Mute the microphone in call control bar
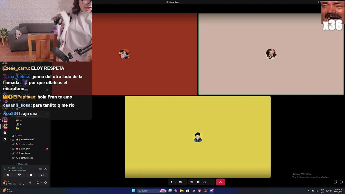The width and height of the screenshot is (345, 194). (x=171, y=182)
